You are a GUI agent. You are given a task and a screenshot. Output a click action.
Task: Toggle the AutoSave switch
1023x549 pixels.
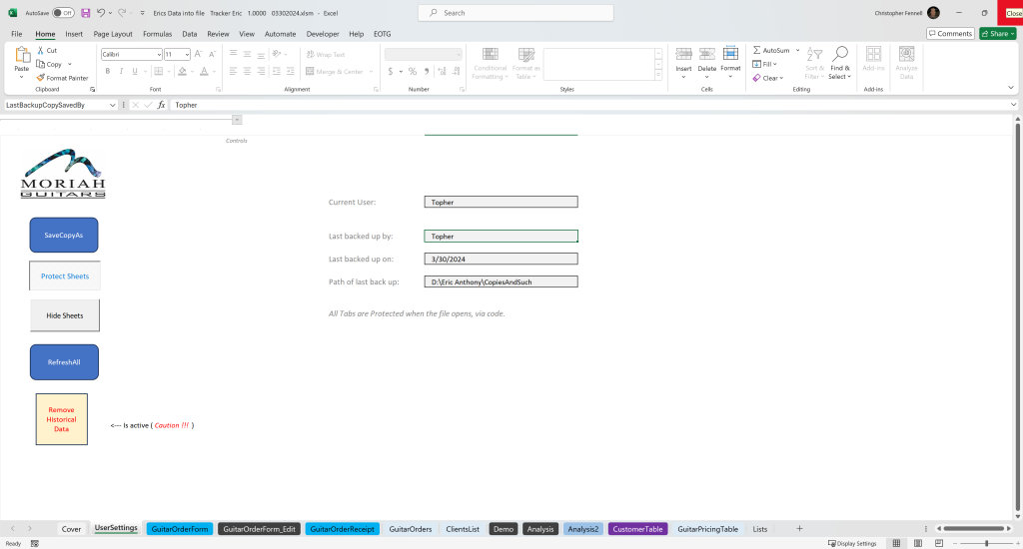(63, 13)
